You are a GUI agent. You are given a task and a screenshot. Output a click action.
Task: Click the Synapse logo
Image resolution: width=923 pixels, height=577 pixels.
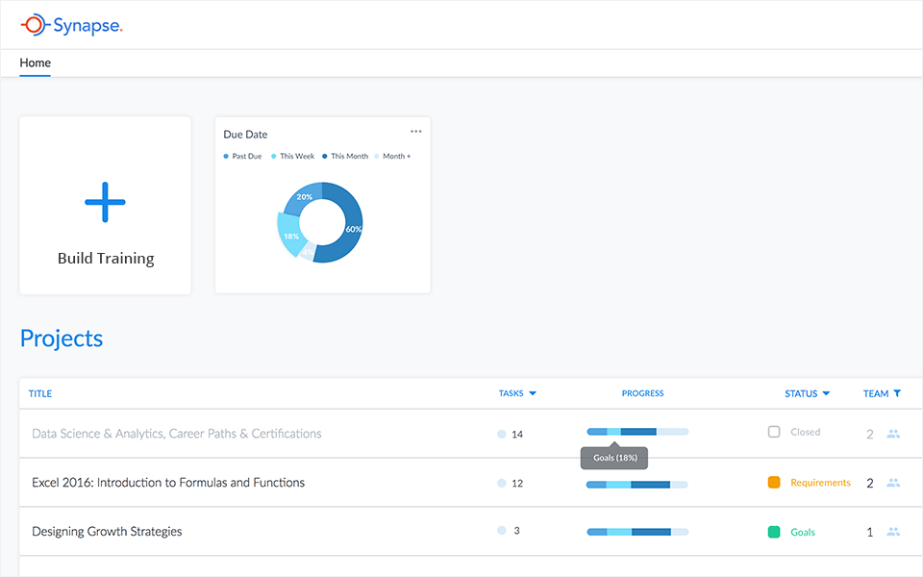click(72, 25)
